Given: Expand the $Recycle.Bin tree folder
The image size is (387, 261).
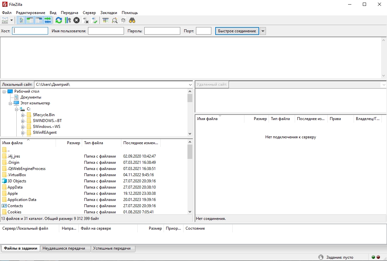Looking at the screenshot, I should (23, 115).
